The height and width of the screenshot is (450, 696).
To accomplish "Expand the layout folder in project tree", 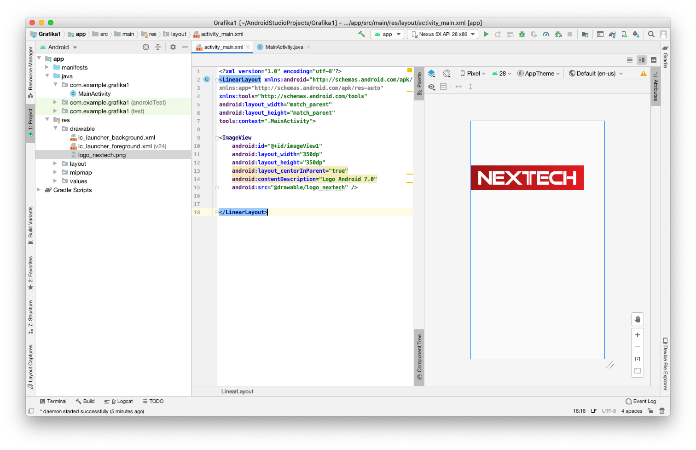I will [56, 164].
